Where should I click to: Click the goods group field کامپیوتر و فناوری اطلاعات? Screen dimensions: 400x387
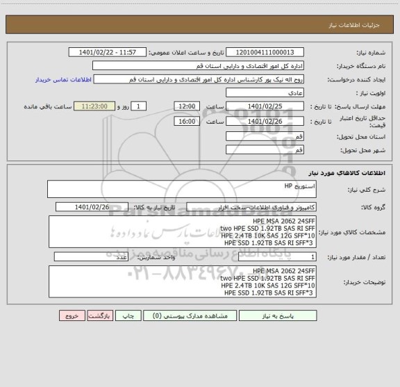point(251,207)
